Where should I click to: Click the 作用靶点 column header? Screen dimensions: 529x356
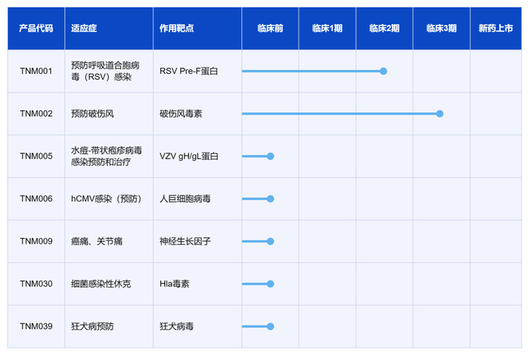point(197,29)
